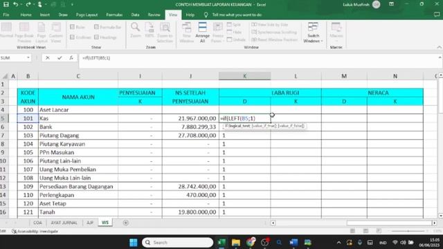The width and height of the screenshot is (443, 249).
Task: Open the Data ribbon tab
Action: click(x=135, y=15)
